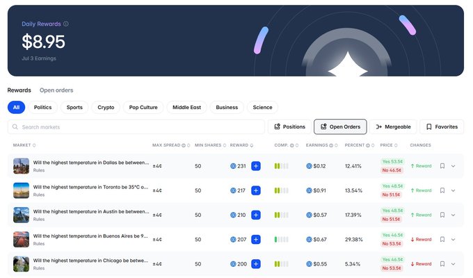
Task: Filter markets by Politics
Action: [x=43, y=107]
